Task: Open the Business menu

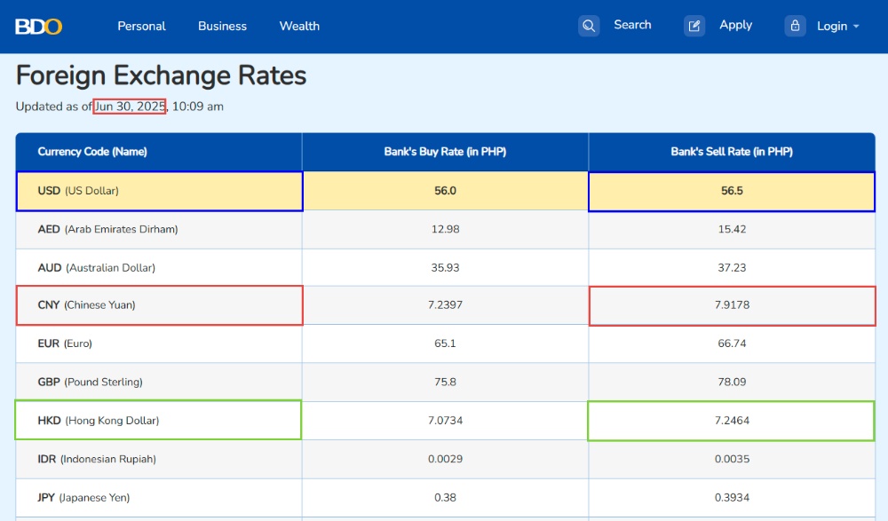Action: (x=223, y=26)
